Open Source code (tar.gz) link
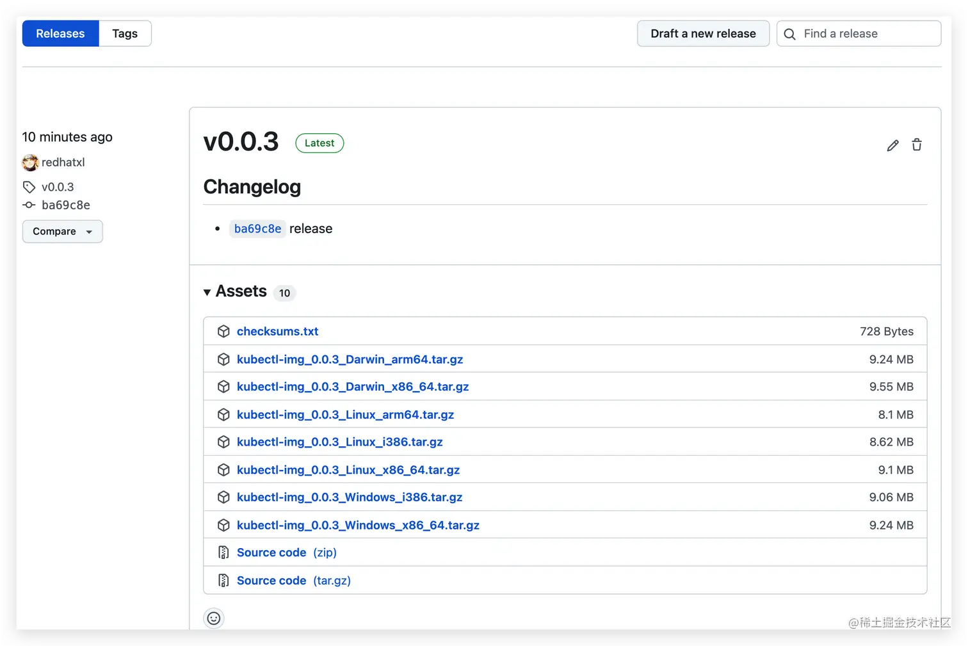Screen dimensions: 968x646 coord(294,580)
